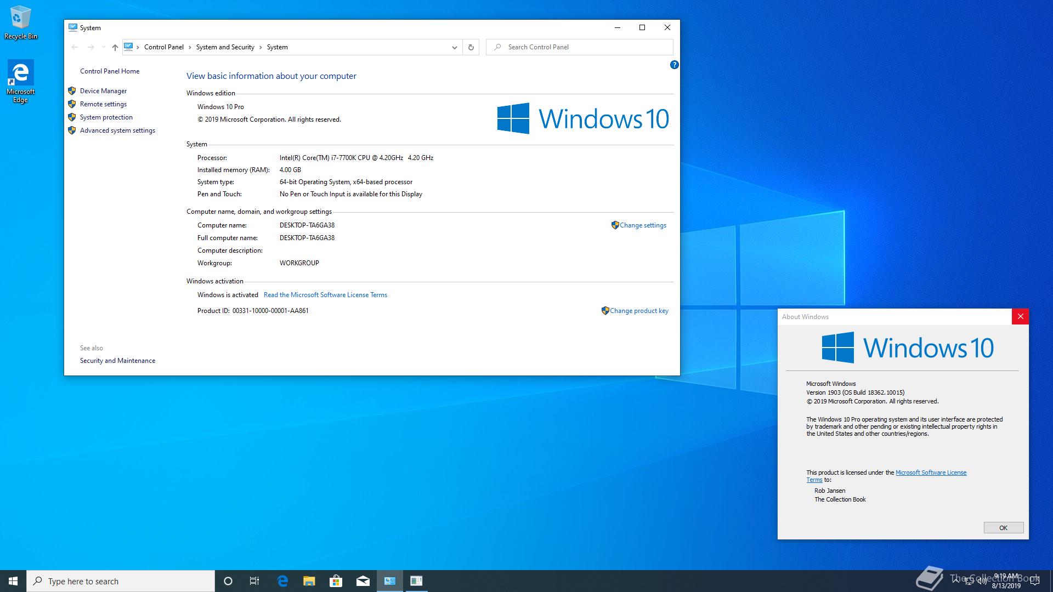Read the Microsoft Software License Terms link
This screenshot has height=592, width=1053.
[325, 295]
